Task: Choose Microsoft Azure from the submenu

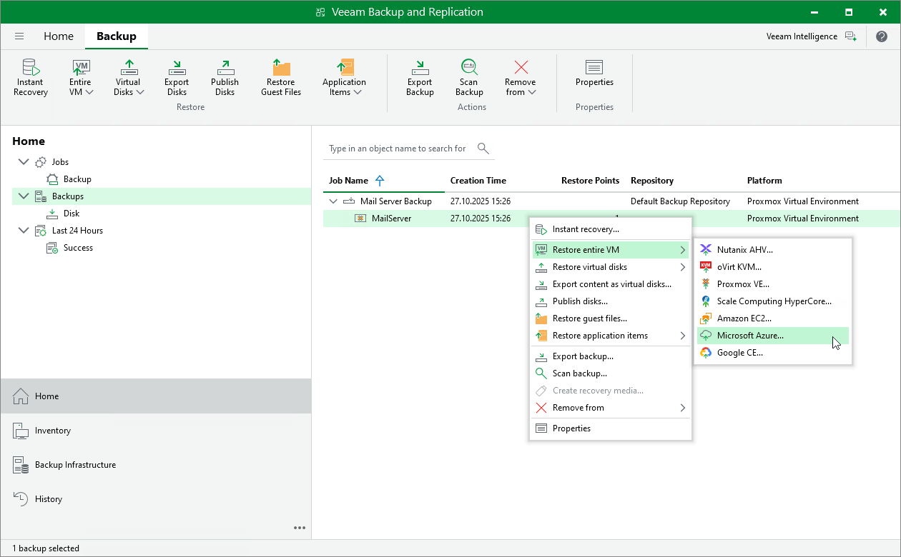Action: pyautogui.click(x=751, y=335)
